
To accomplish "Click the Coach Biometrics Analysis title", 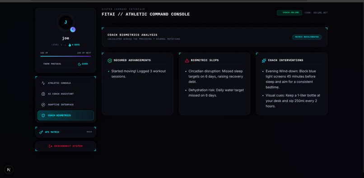I will [132, 35].
